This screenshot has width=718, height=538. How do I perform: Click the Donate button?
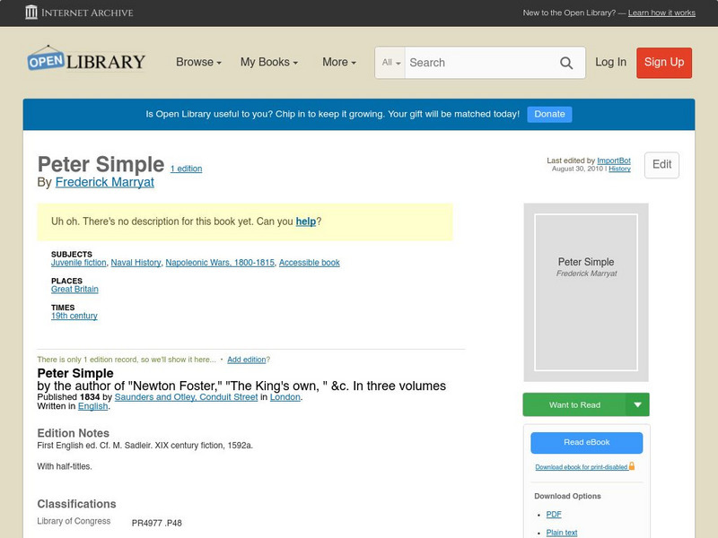click(x=548, y=114)
